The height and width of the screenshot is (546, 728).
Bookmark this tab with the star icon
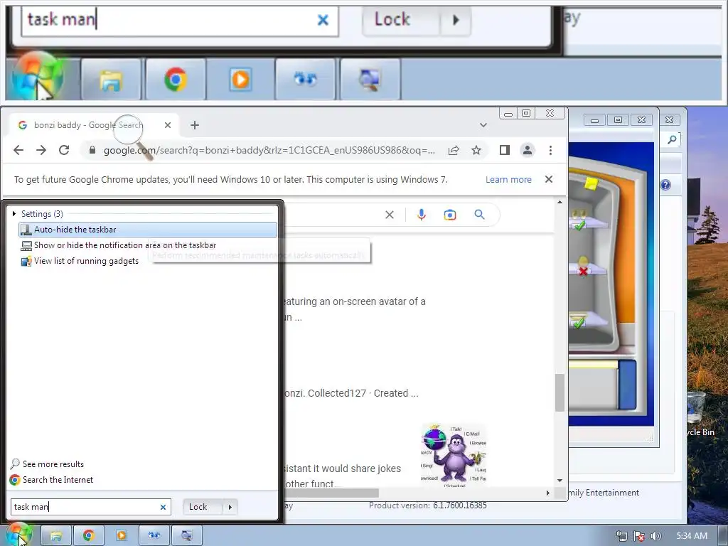476,150
